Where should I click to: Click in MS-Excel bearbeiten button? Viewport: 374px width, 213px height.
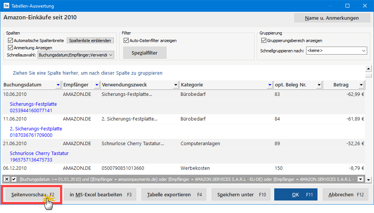[100, 195]
